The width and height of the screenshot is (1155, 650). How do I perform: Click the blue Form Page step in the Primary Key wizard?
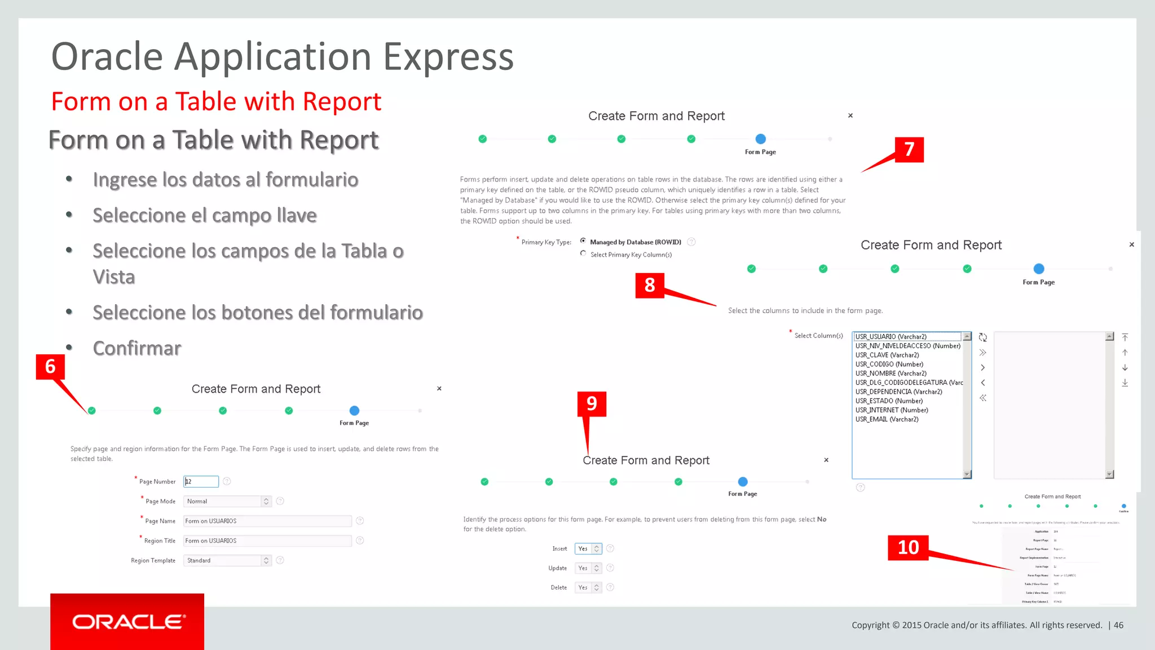[x=760, y=139]
